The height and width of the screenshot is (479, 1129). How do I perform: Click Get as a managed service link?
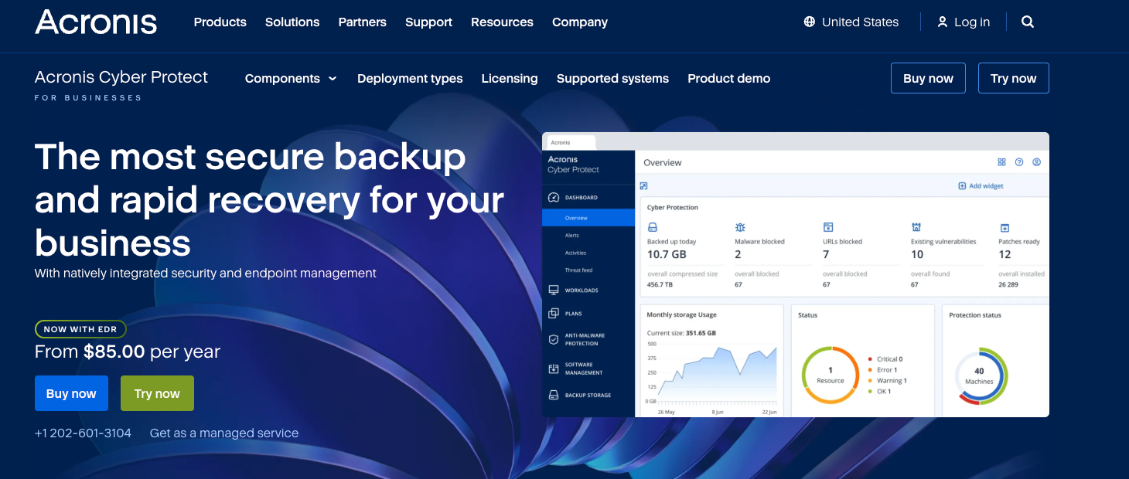(224, 433)
